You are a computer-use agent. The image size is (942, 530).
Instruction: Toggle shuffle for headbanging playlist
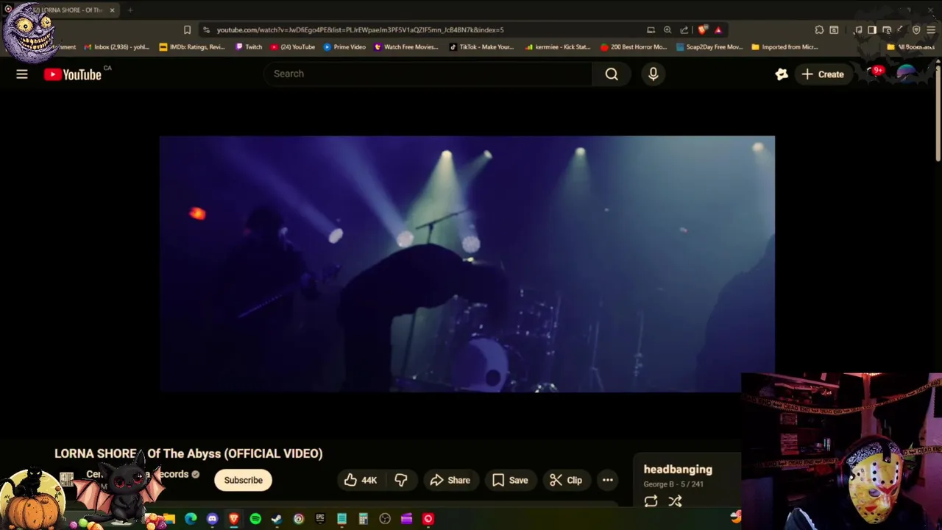coord(675,501)
